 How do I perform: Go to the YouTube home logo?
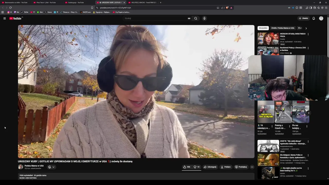coord(16,18)
